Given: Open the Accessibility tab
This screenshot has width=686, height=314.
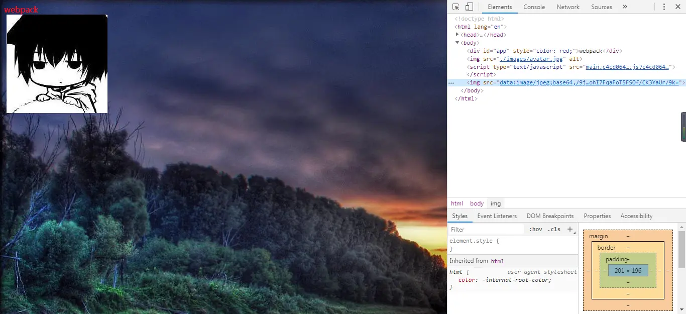Looking at the screenshot, I should (x=636, y=216).
